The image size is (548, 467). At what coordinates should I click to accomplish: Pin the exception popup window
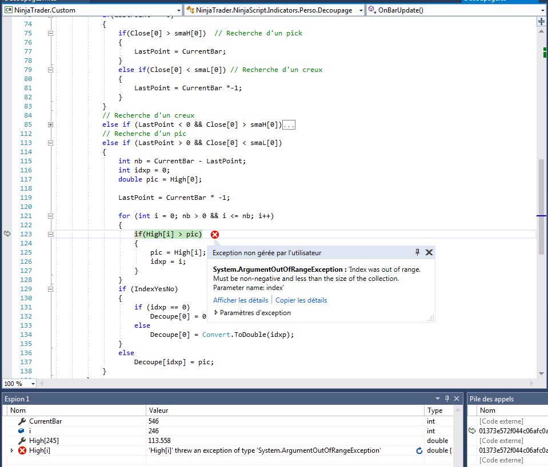[x=417, y=252]
